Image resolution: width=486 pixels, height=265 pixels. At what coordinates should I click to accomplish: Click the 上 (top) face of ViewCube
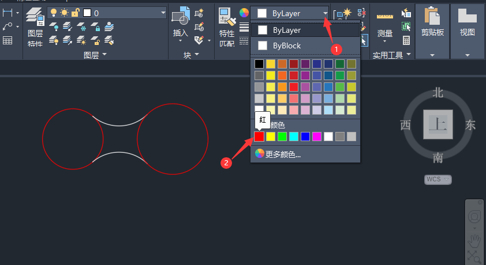438,124
